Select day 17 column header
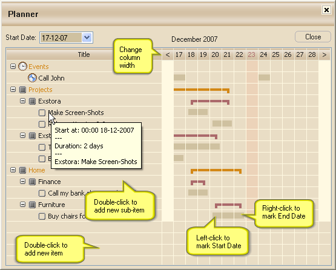Screen dimensions: 336x270 click(179, 54)
